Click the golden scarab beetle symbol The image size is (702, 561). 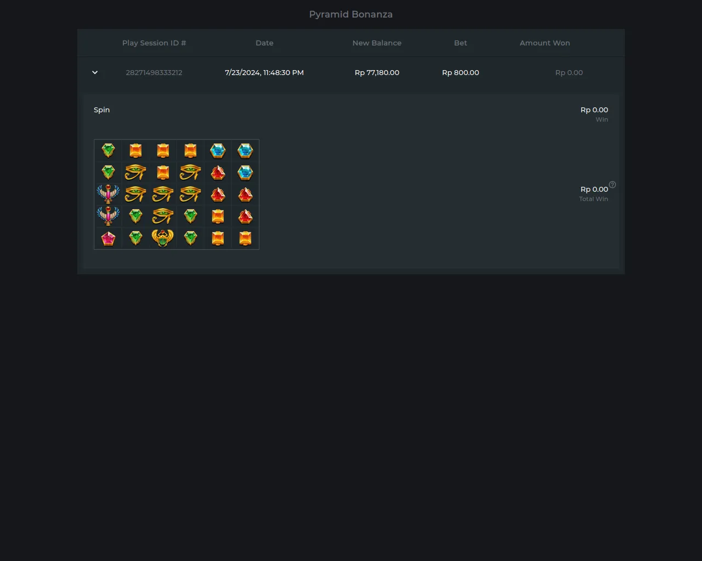click(x=163, y=238)
